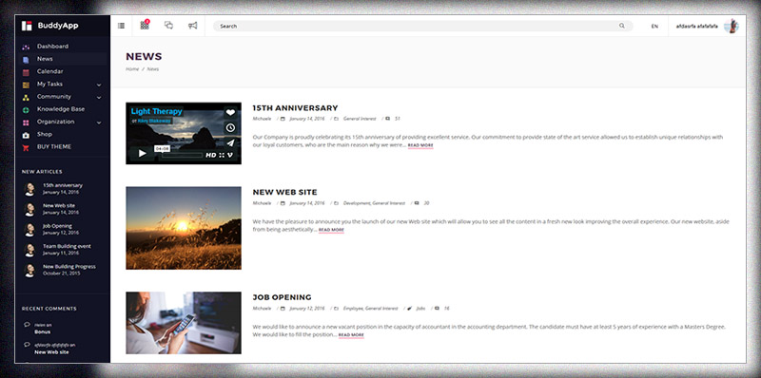The image size is (761, 378).
Task: Open New Building Progress in New Articles
Action: [68, 267]
